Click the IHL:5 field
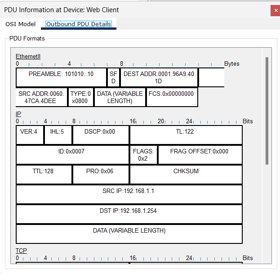Viewport: 280px width, 274px height. [58, 135]
